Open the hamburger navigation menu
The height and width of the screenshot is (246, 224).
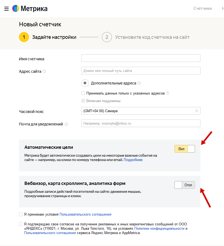pyautogui.click(x=7, y=9)
